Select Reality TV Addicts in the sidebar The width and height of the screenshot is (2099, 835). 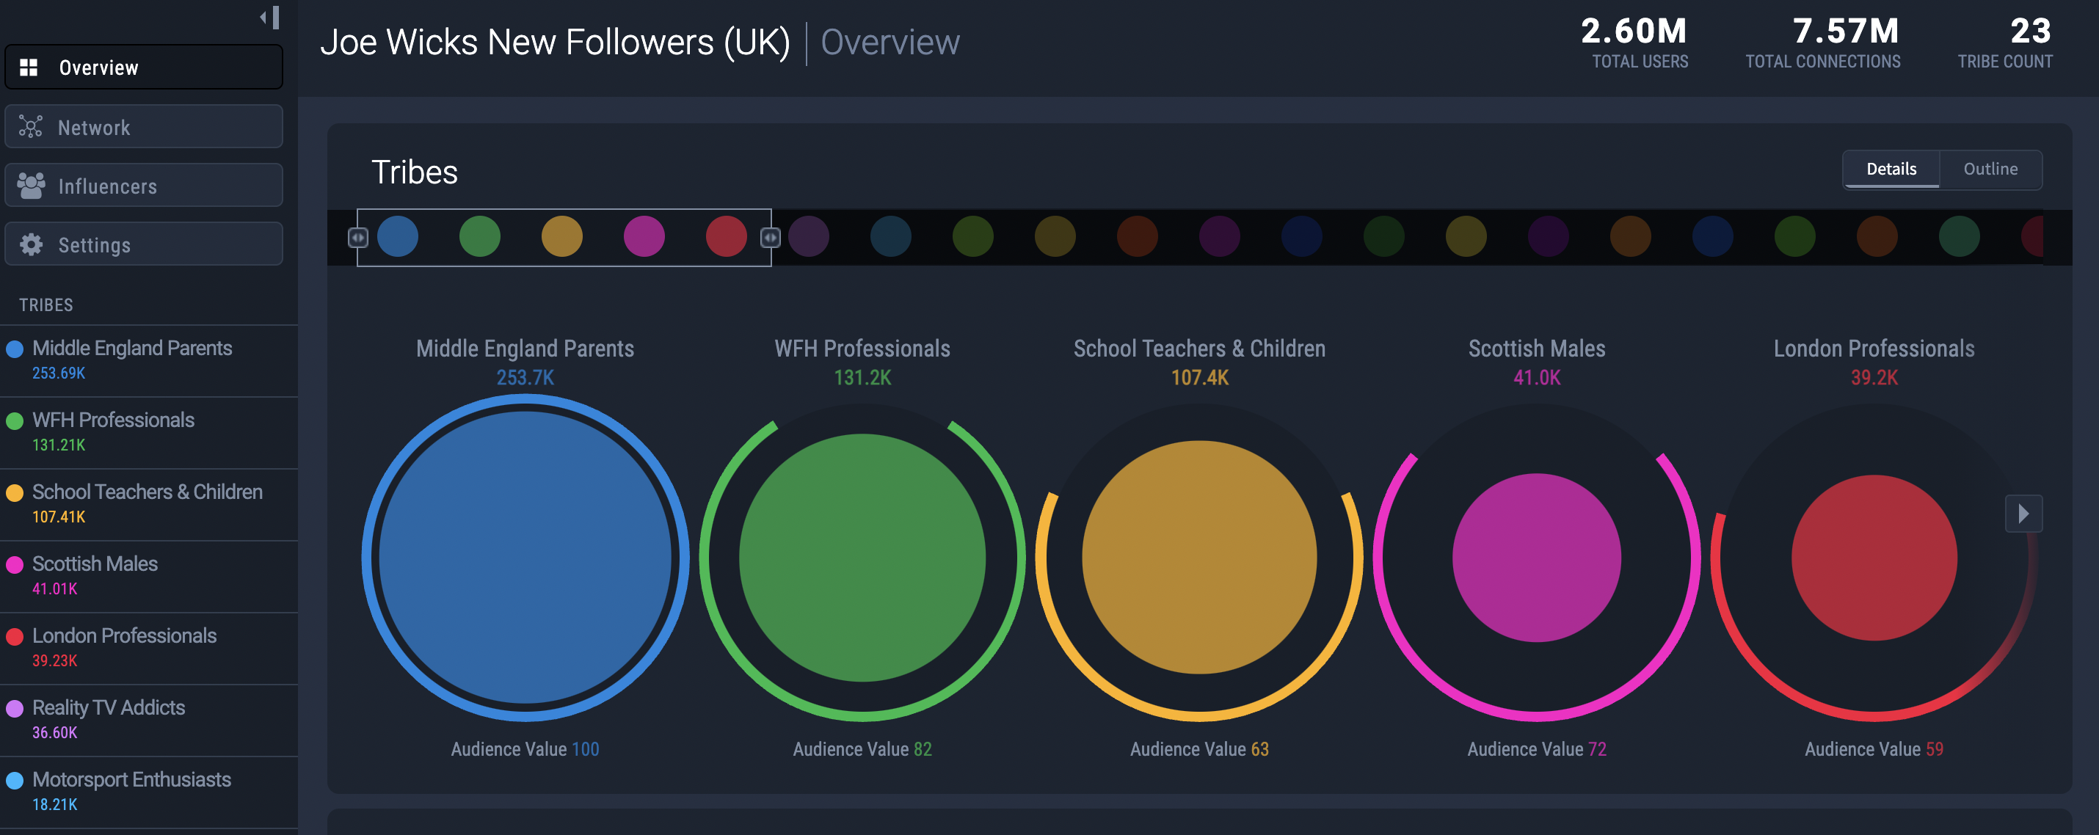tap(148, 719)
